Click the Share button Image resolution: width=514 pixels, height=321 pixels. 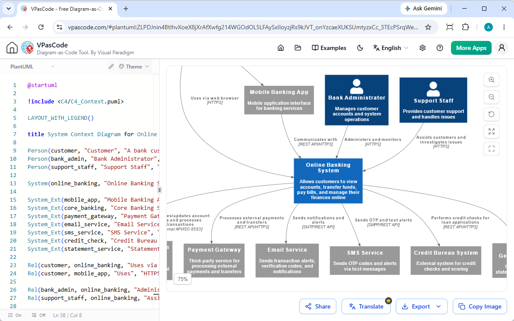[x=318, y=306]
